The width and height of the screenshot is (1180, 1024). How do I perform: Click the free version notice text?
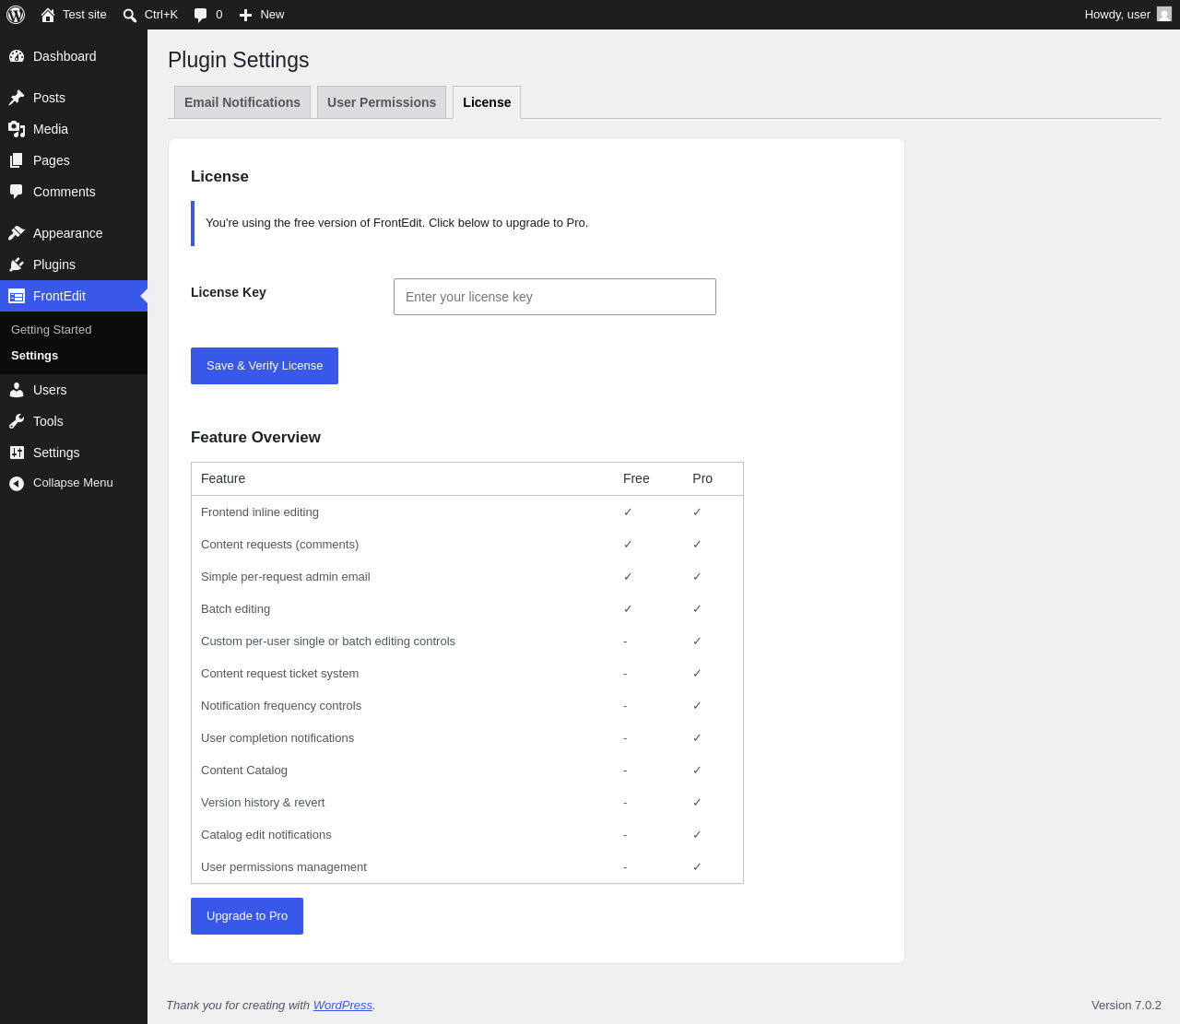[x=396, y=223]
